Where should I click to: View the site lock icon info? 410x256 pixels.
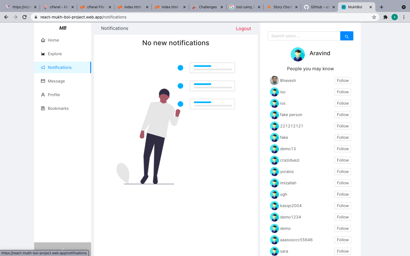tap(36, 17)
